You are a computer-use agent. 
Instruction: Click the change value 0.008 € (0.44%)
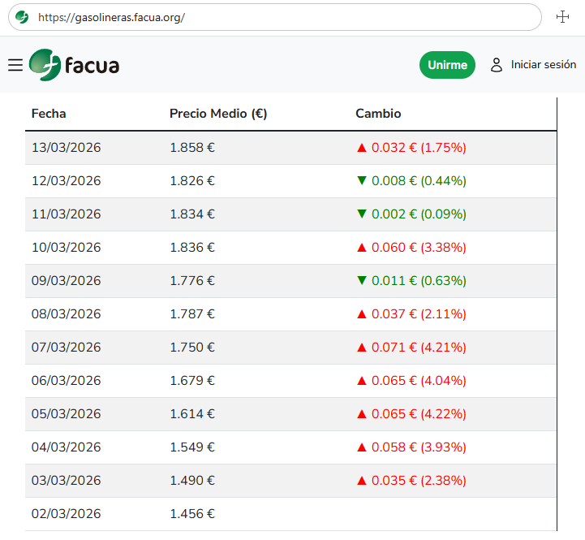click(419, 181)
